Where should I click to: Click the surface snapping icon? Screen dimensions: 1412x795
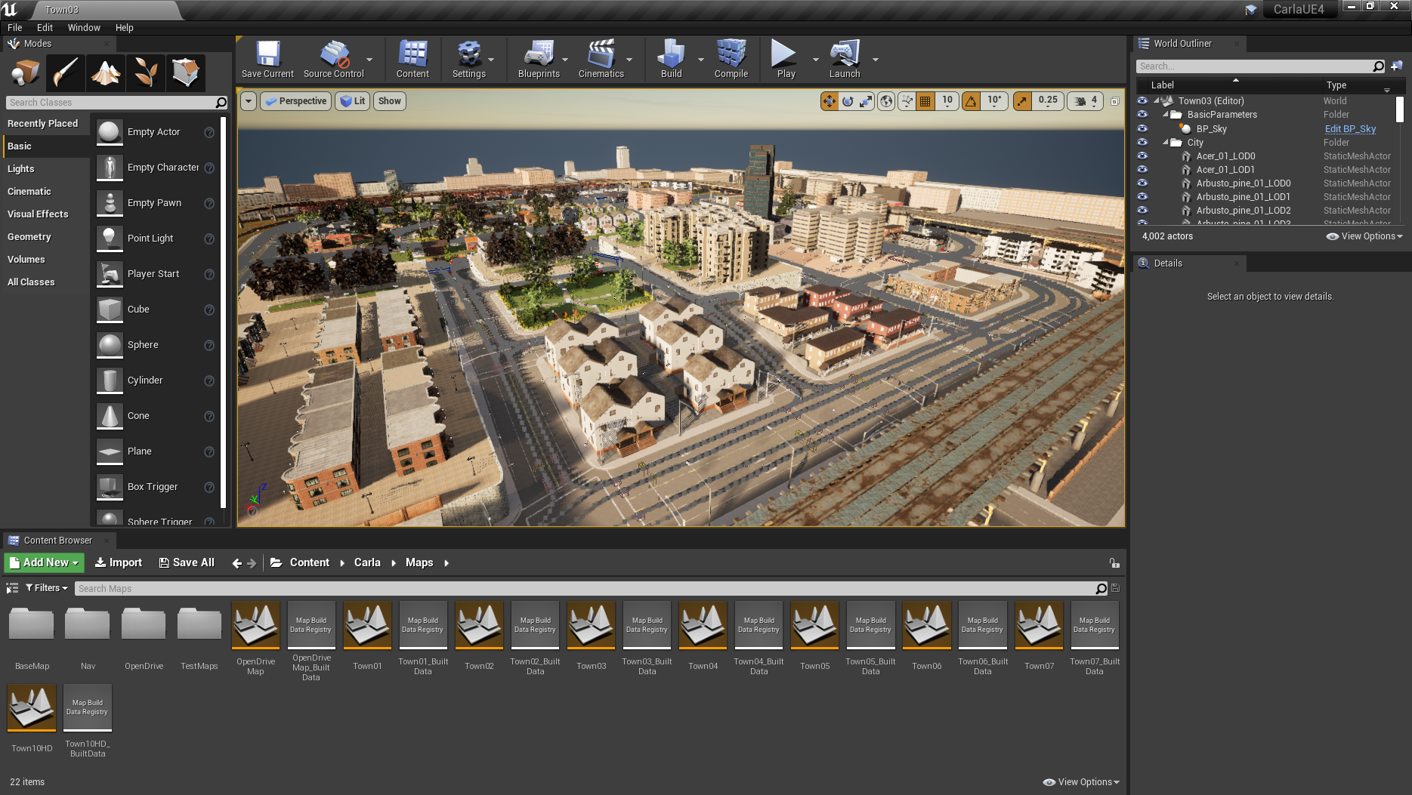pos(907,101)
